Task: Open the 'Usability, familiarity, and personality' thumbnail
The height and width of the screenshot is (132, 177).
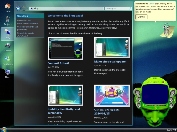Action: 65,95
